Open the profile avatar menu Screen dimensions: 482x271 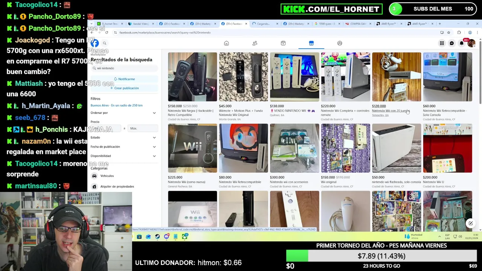tap(471, 43)
